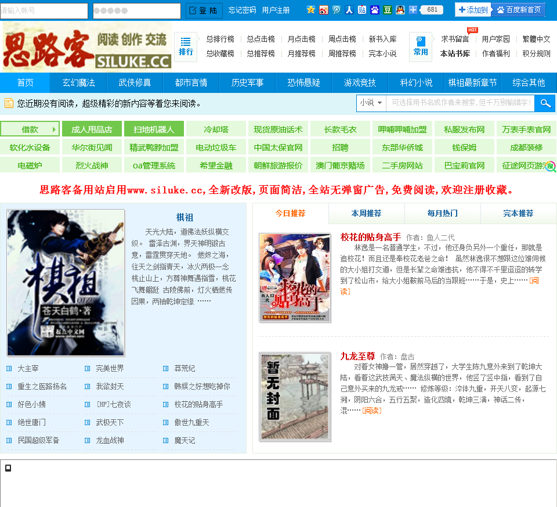Open 总排行榜 ranking link

tap(220, 39)
